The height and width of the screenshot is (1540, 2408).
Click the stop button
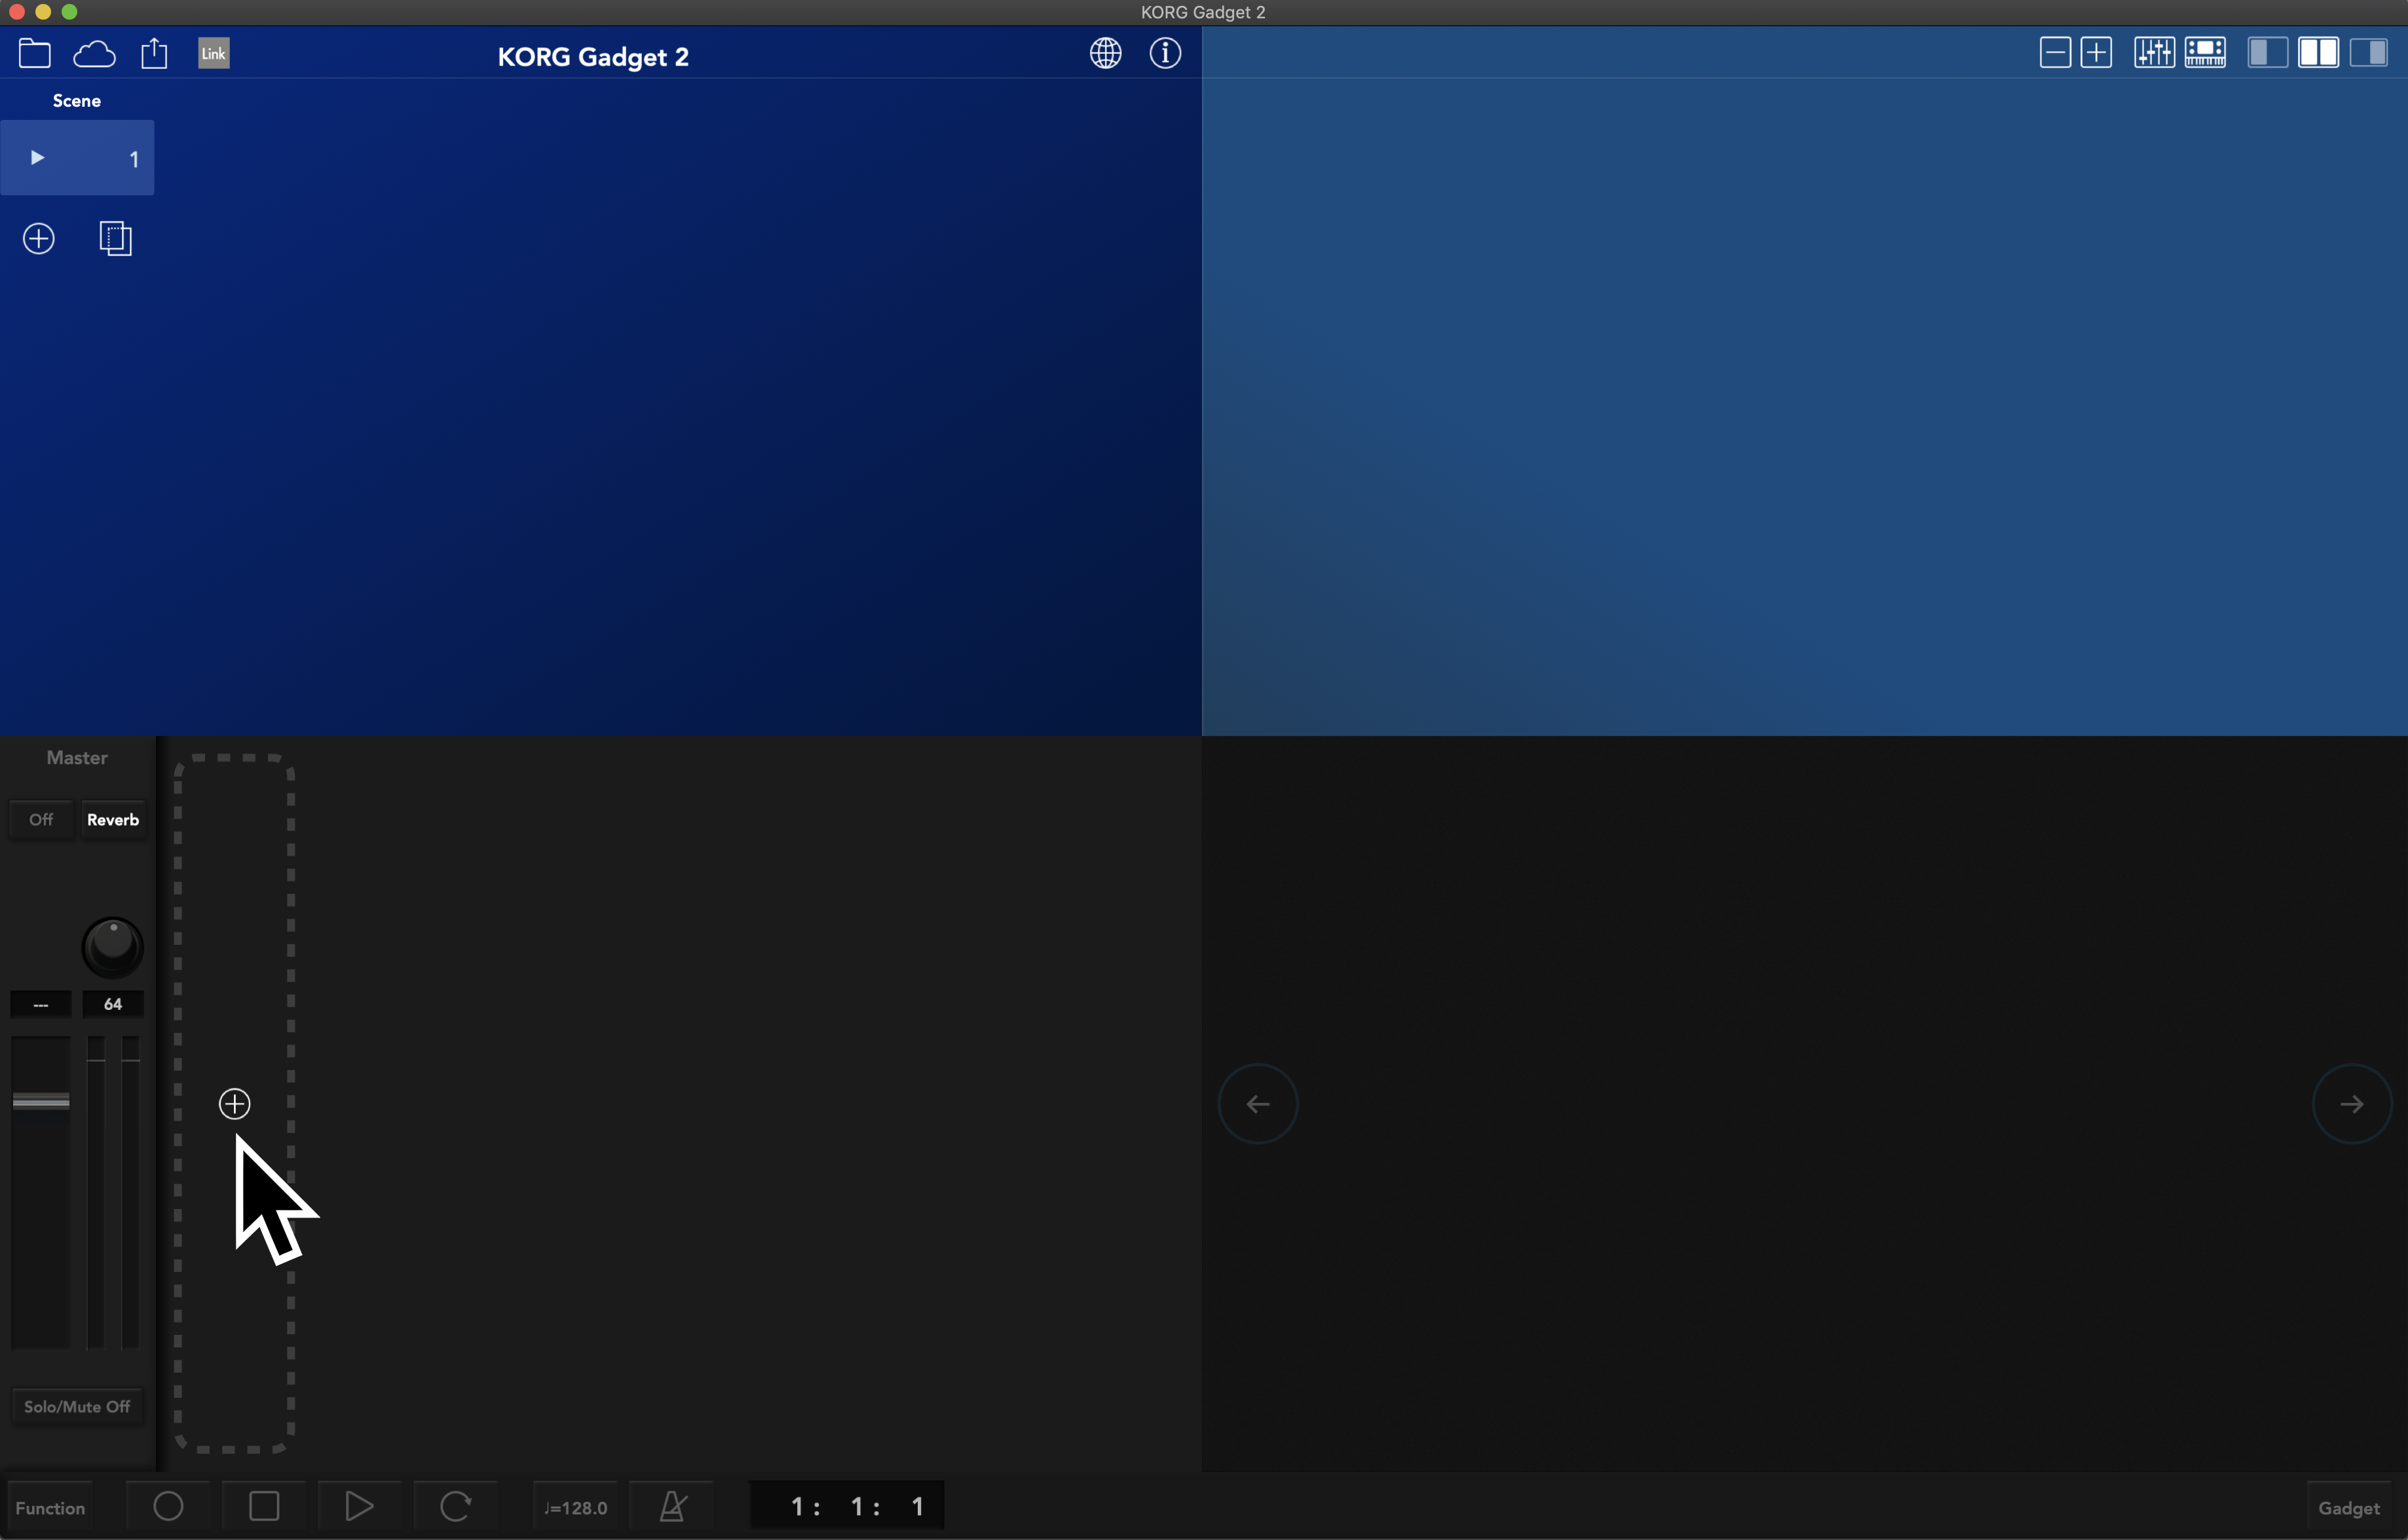[x=264, y=1506]
